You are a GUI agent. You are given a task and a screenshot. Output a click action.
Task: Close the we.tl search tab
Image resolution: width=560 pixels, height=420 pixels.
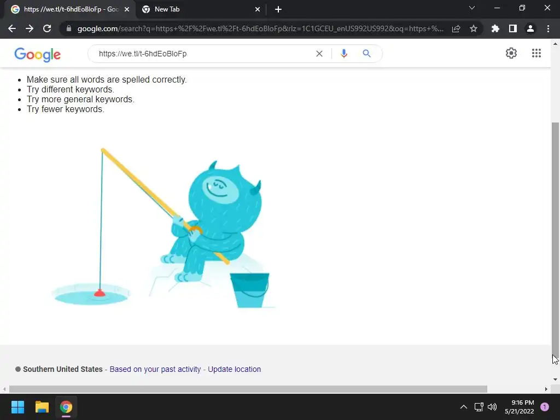click(x=127, y=10)
